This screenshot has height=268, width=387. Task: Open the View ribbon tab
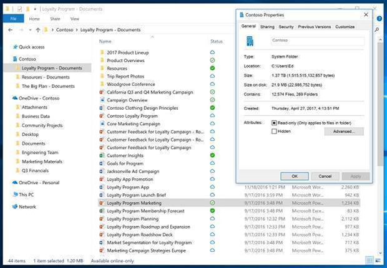coord(74,19)
